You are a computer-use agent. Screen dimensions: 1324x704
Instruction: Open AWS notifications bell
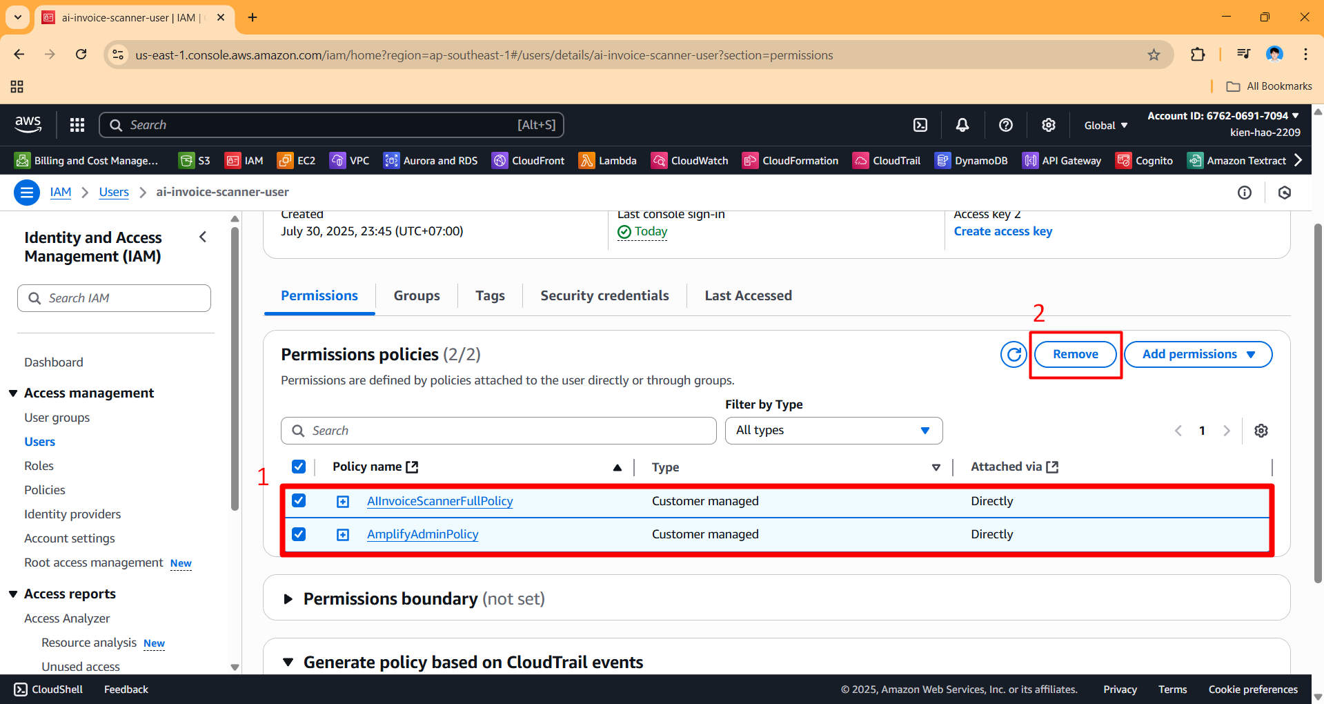click(x=962, y=125)
